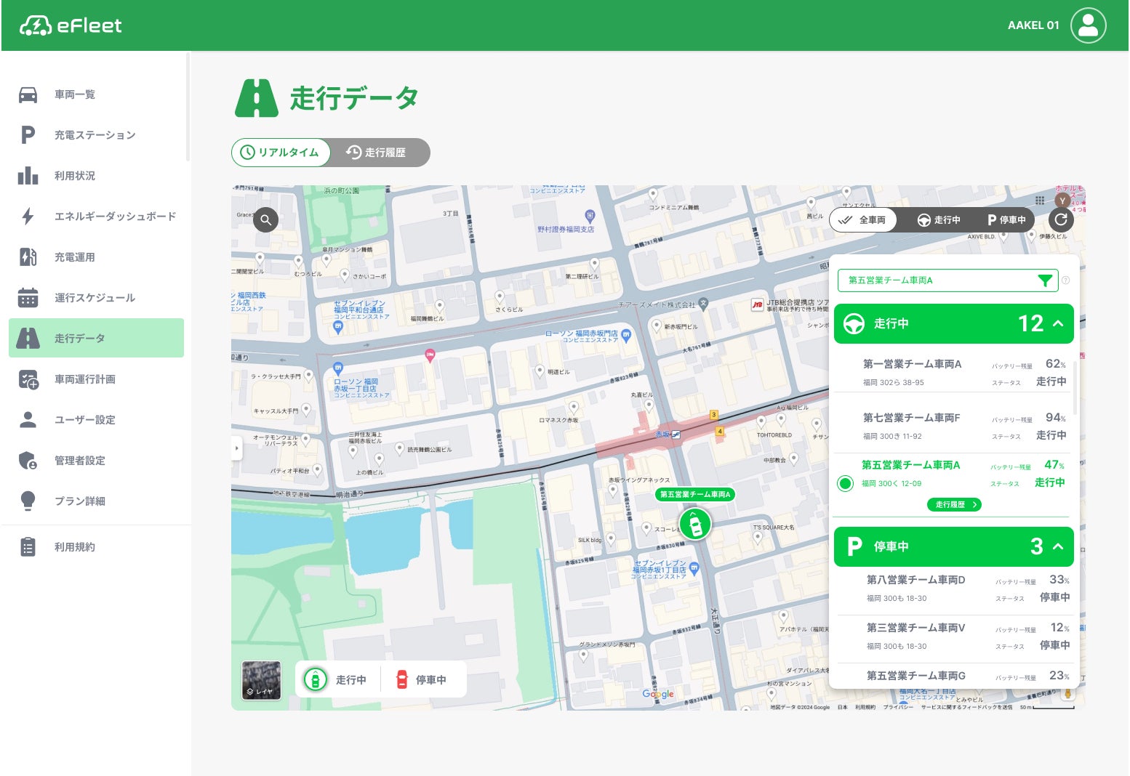
Task: Click the calendar icon for 運行スケジュール
Action: point(28,298)
